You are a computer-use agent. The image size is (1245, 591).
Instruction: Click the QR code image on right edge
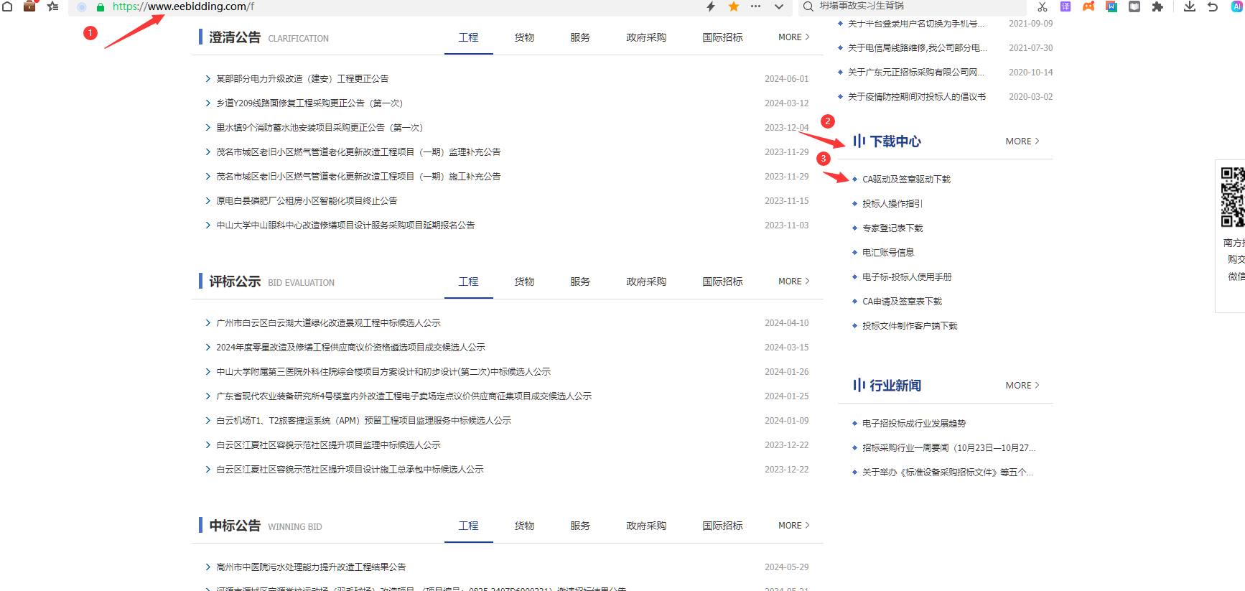(x=1233, y=197)
